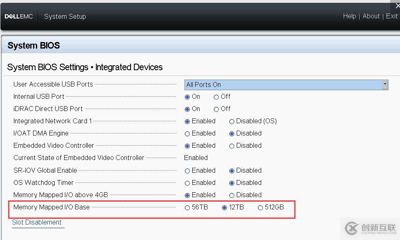Enable I/OAT DMA Engine
This screenshot has height=240, width=400.
[187, 134]
